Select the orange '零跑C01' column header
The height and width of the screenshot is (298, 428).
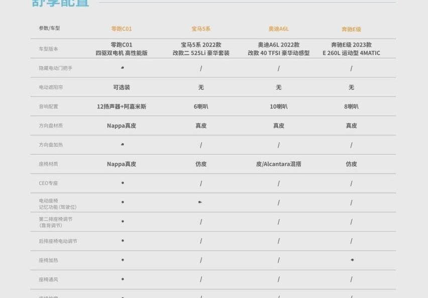click(x=122, y=29)
